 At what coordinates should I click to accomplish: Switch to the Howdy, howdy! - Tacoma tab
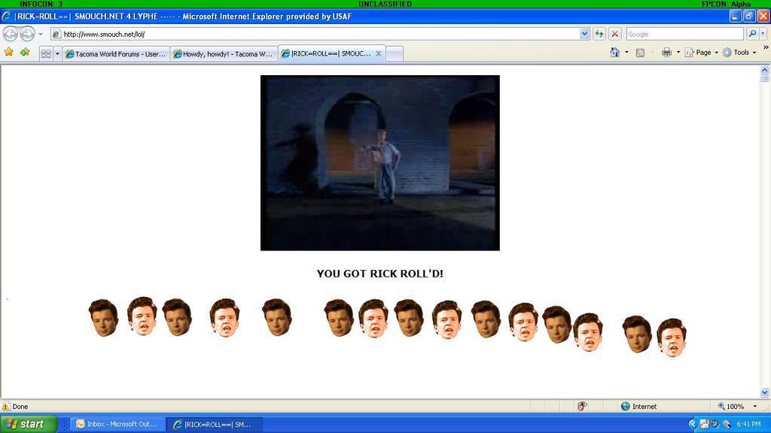(224, 54)
